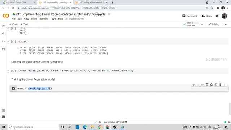The width and height of the screenshot is (231, 130).
Task: Add a new Text cell
Action: [24, 25]
